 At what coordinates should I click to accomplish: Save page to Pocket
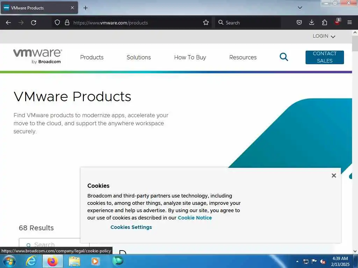click(299, 22)
